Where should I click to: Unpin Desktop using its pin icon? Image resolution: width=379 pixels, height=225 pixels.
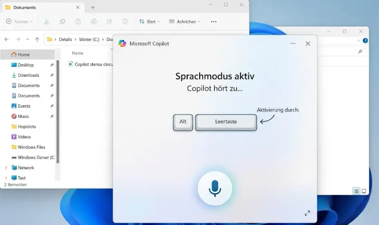point(52,65)
